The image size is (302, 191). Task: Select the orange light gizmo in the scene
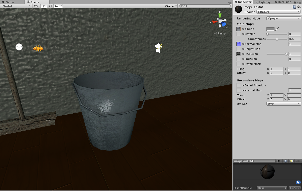pos(38,48)
